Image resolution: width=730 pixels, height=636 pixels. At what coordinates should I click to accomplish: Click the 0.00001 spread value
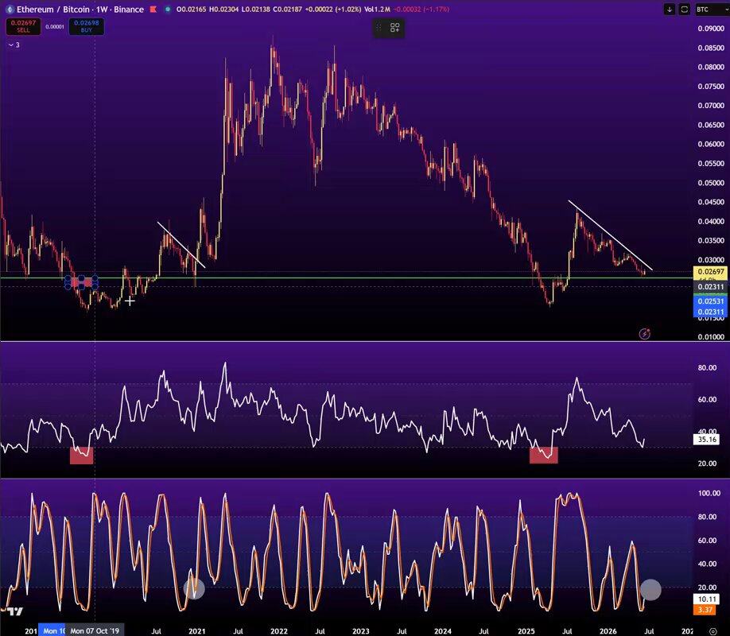(55, 26)
